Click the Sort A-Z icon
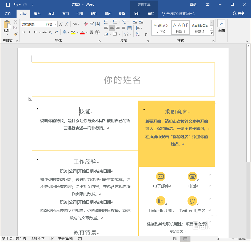Screen dimensions: 251x242 click(138, 34)
